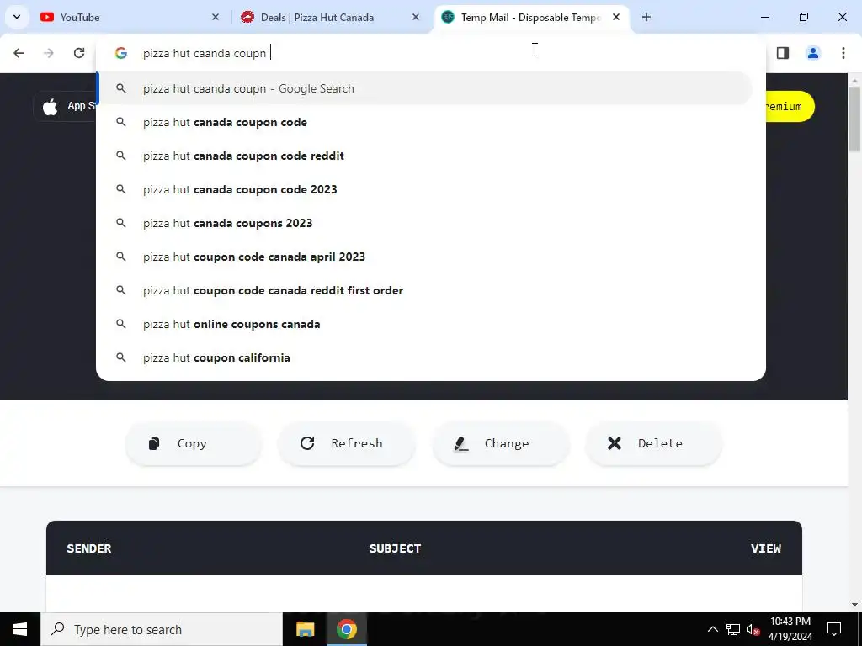This screenshot has width=862, height=646.
Task: Click the page vertical scrollbar thumb
Action: (855, 119)
